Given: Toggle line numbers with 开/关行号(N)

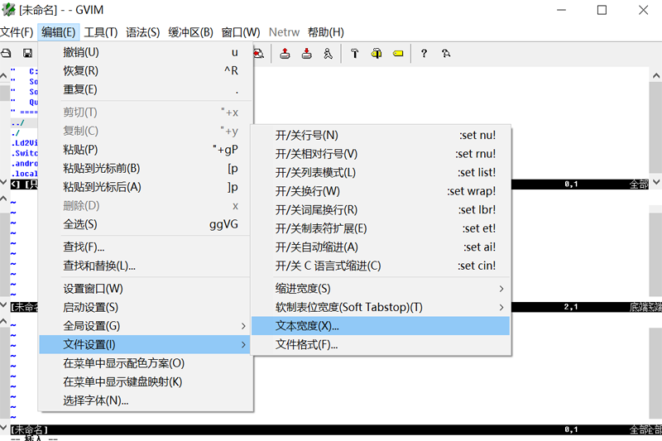Looking at the screenshot, I should 381,135.
